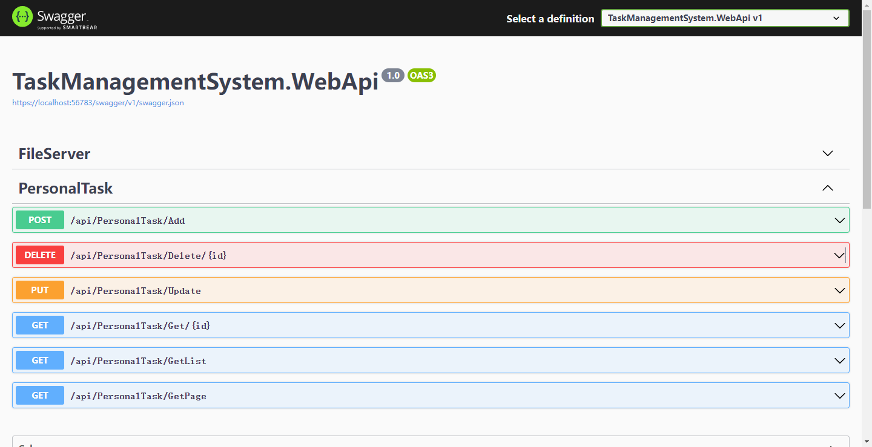Expand the GET GetList operation
This screenshot has width=872, height=447.
pos(839,360)
